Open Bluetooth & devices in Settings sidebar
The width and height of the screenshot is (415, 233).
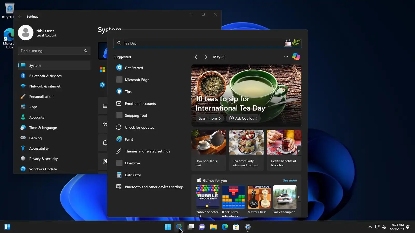[54, 76]
